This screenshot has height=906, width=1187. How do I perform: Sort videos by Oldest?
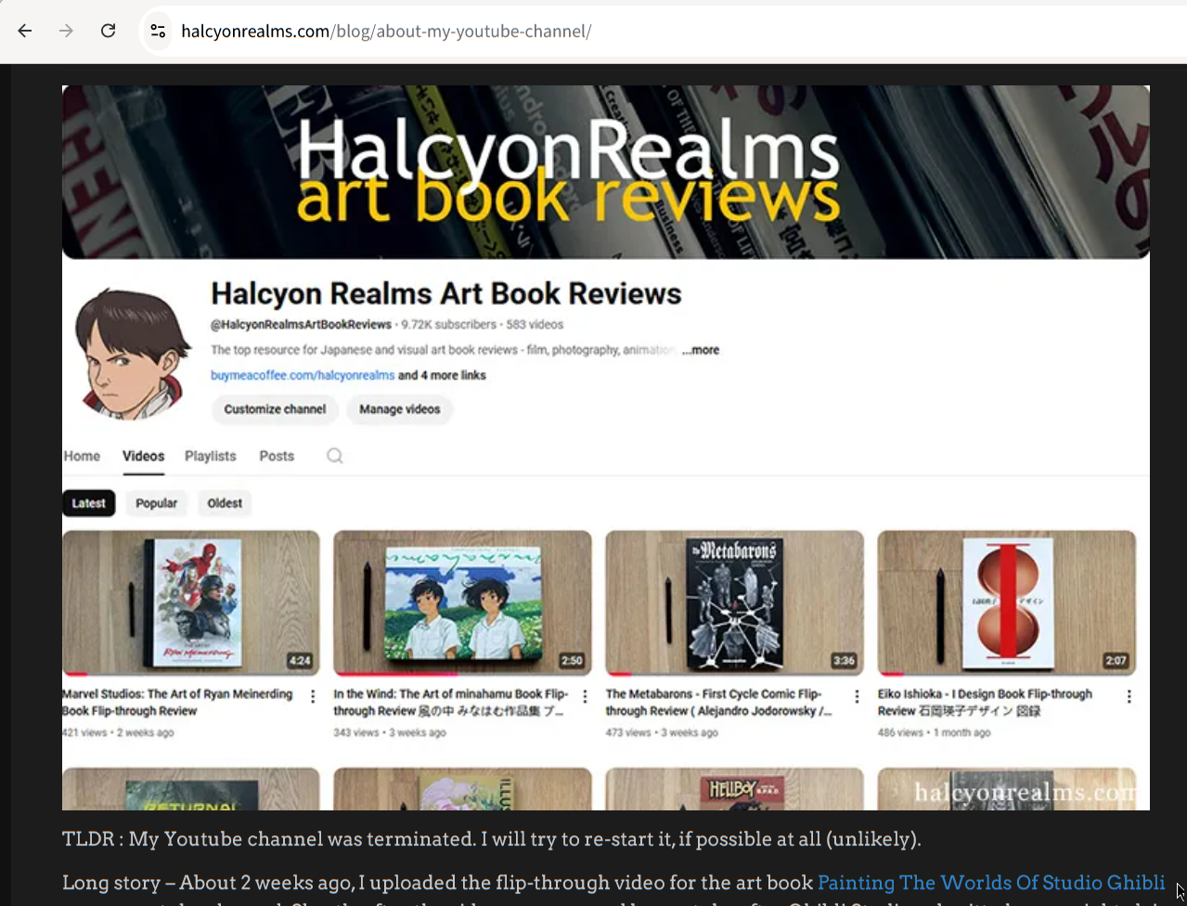(225, 503)
